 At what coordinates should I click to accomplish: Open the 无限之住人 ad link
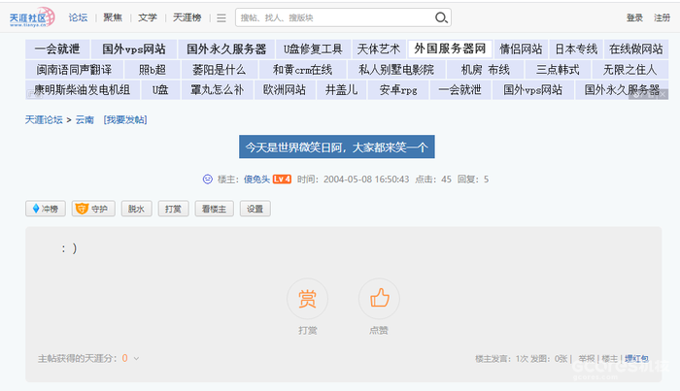(630, 69)
